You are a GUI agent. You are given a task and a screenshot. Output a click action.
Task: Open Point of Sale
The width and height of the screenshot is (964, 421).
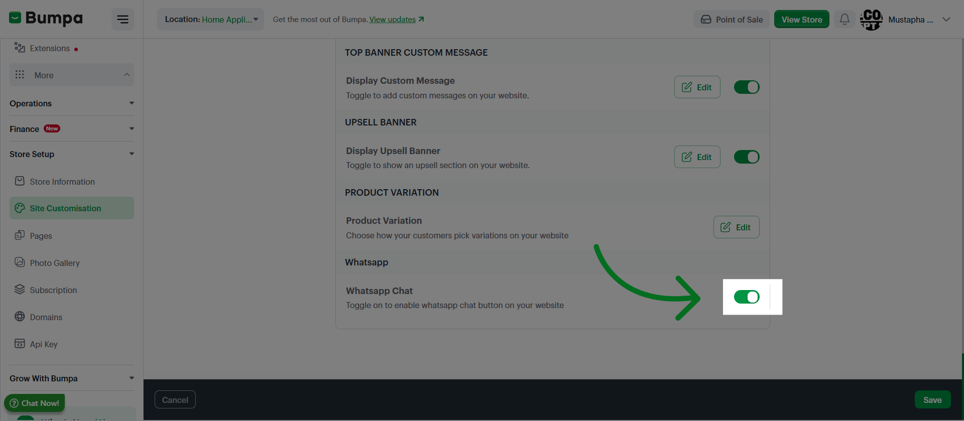tap(732, 20)
